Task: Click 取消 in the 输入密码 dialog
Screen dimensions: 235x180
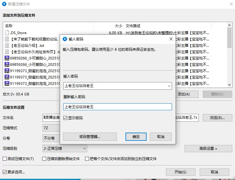Action: pyautogui.click(x=161, y=137)
